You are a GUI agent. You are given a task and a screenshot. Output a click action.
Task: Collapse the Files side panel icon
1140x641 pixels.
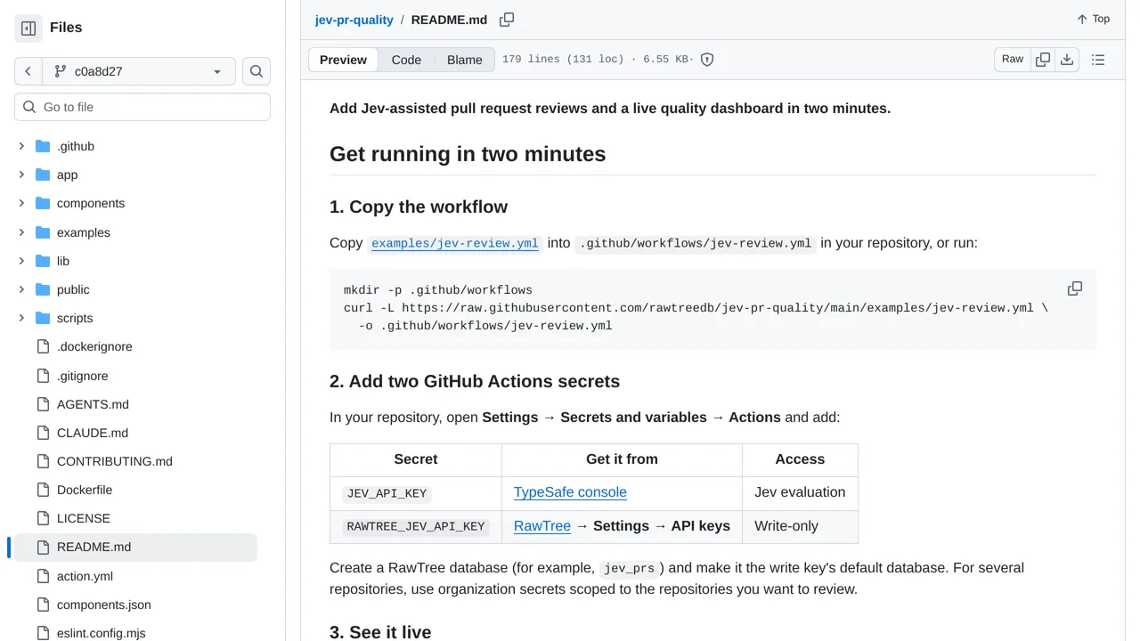[x=28, y=28]
